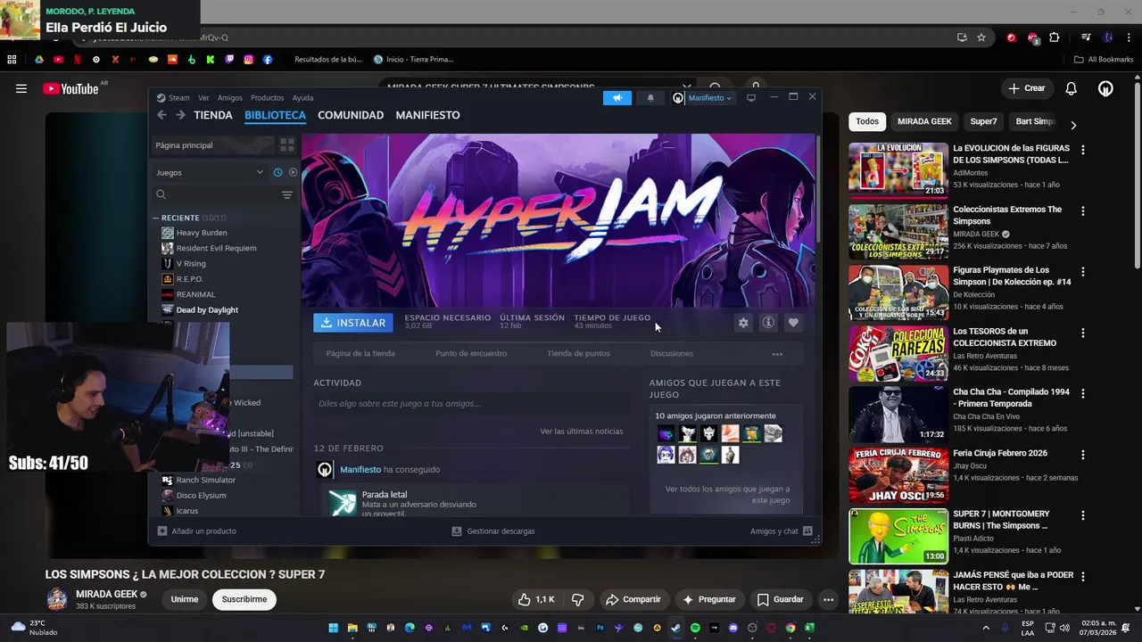Expand Juegos library filter dropdown
The width and height of the screenshot is (1142, 642).
[x=211, y=172]
